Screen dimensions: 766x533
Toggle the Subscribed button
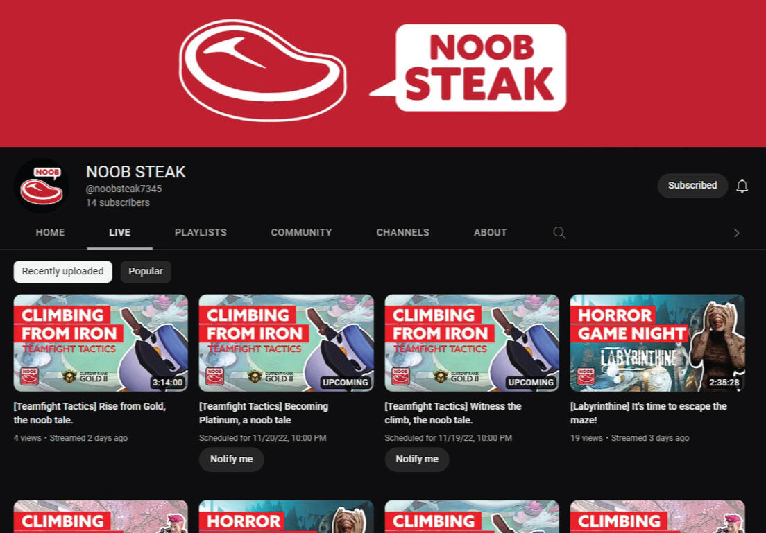[692, 186]
